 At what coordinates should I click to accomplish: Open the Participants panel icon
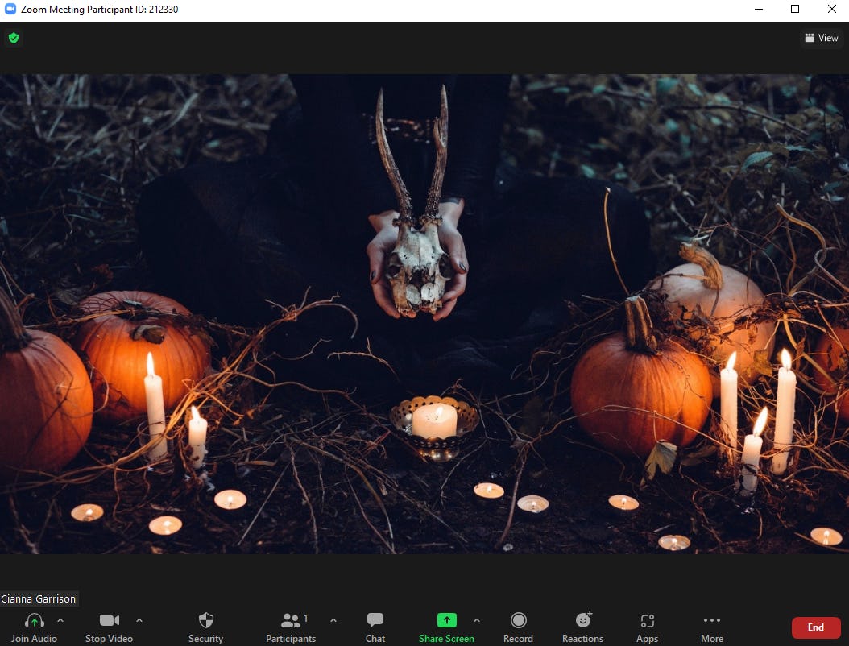pos(288,620)
